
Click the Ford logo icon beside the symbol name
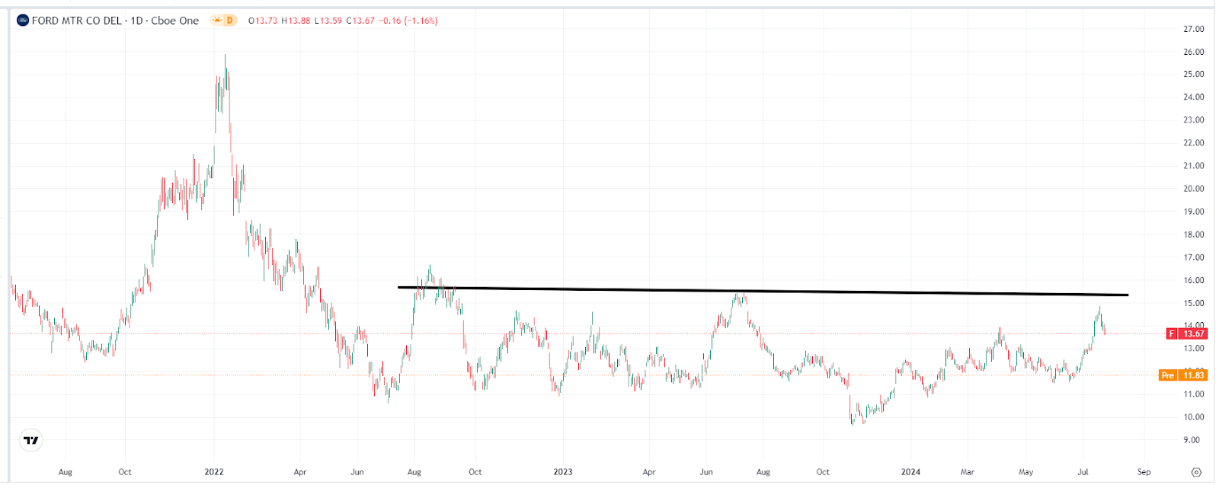click(23, 21)
